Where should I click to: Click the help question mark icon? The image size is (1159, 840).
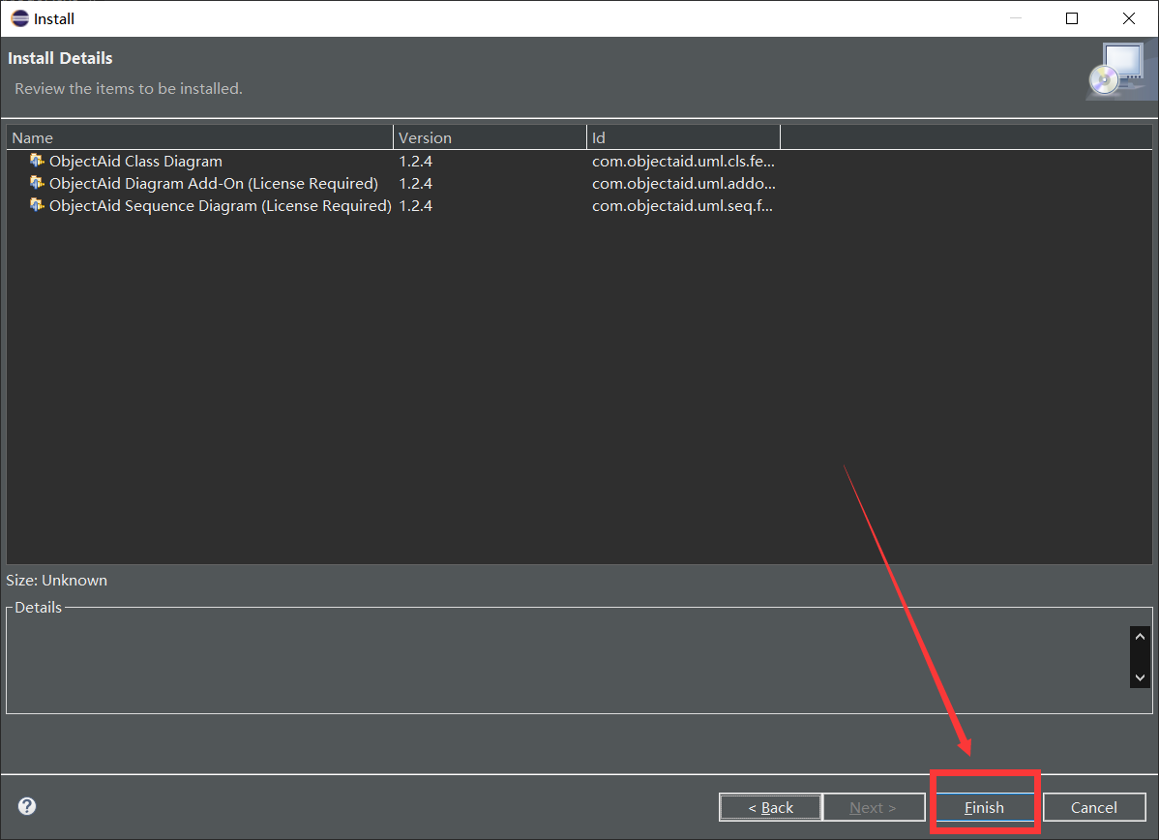[27, 806]
